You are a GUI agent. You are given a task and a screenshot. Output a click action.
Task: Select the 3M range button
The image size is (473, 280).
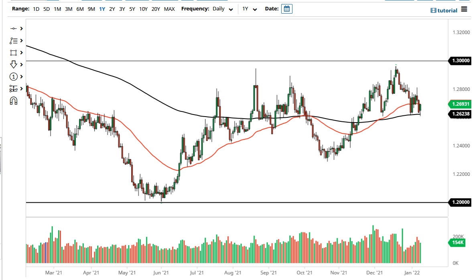point(69,8)
